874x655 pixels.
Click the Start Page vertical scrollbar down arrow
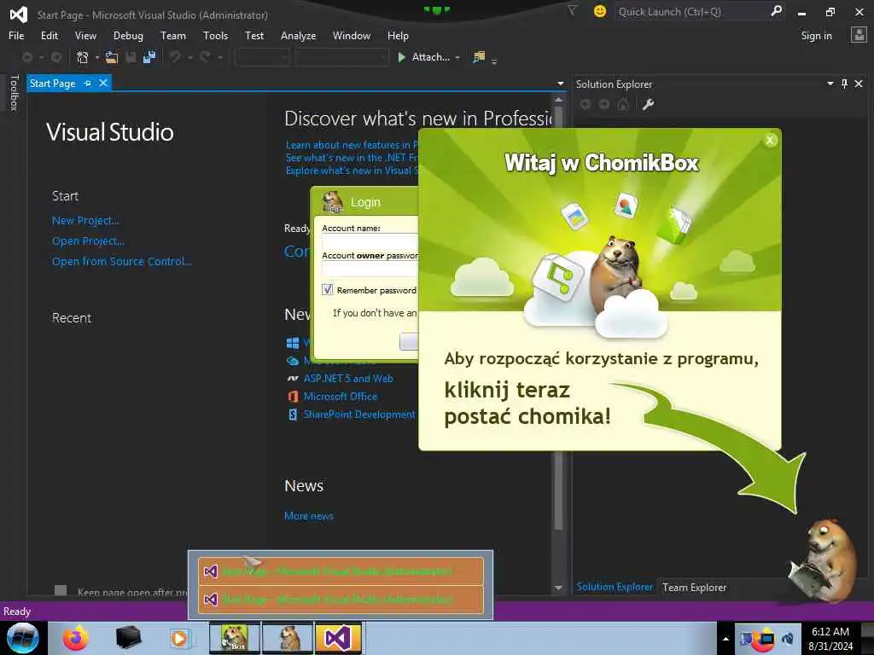558,588
